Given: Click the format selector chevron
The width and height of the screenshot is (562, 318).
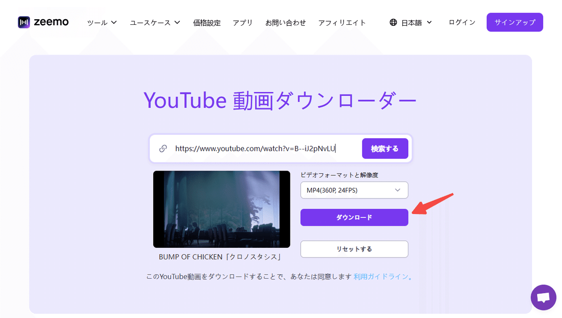Looking at the screenshot, I should pyautogui.click(x=398, y=190).
